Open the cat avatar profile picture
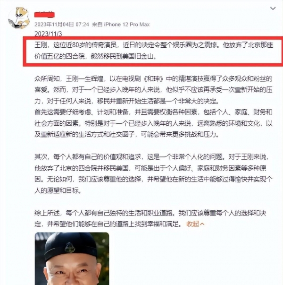The height and width of the screenshot is (285, 283). (19, 18)
